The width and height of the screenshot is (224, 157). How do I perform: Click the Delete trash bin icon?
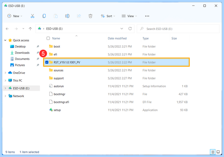[90, 16]
